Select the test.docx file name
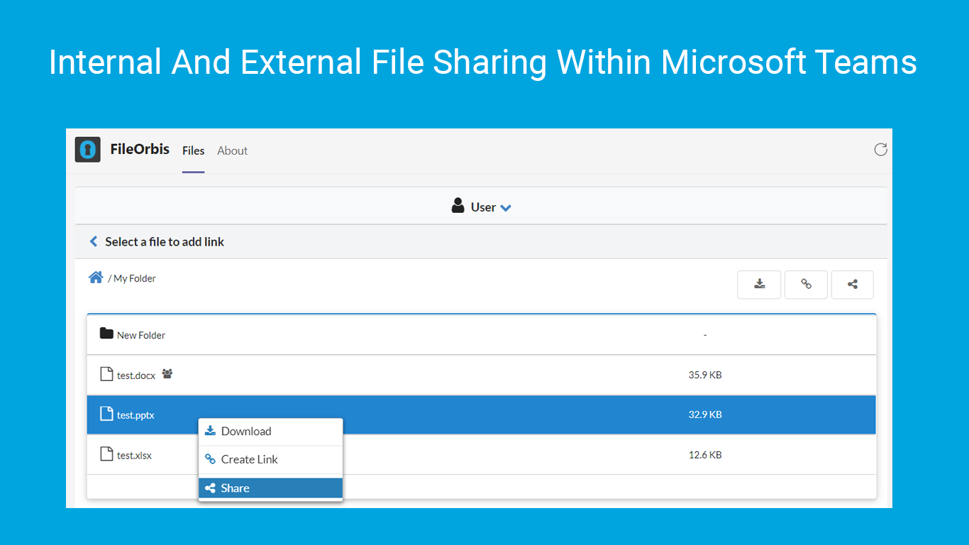 click(x=136, y=375)
